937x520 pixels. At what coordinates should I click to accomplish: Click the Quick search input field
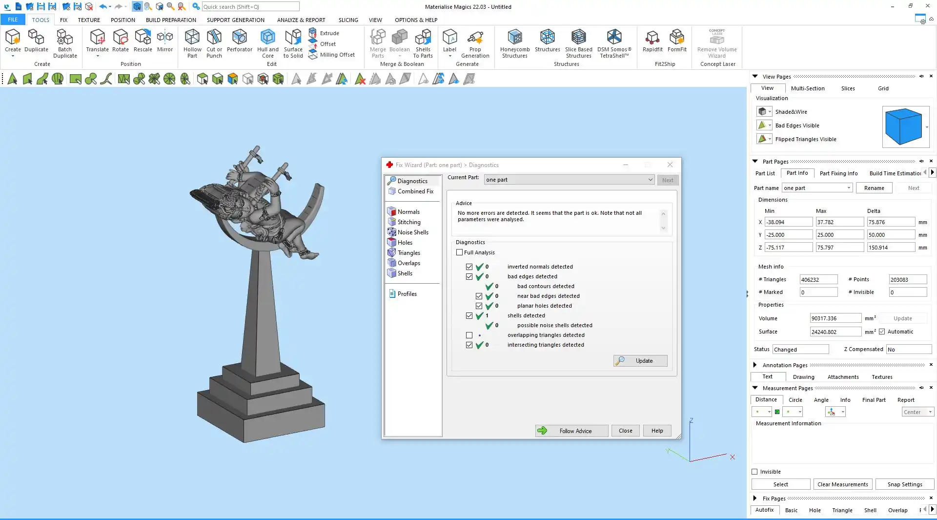tap(250, 7)
